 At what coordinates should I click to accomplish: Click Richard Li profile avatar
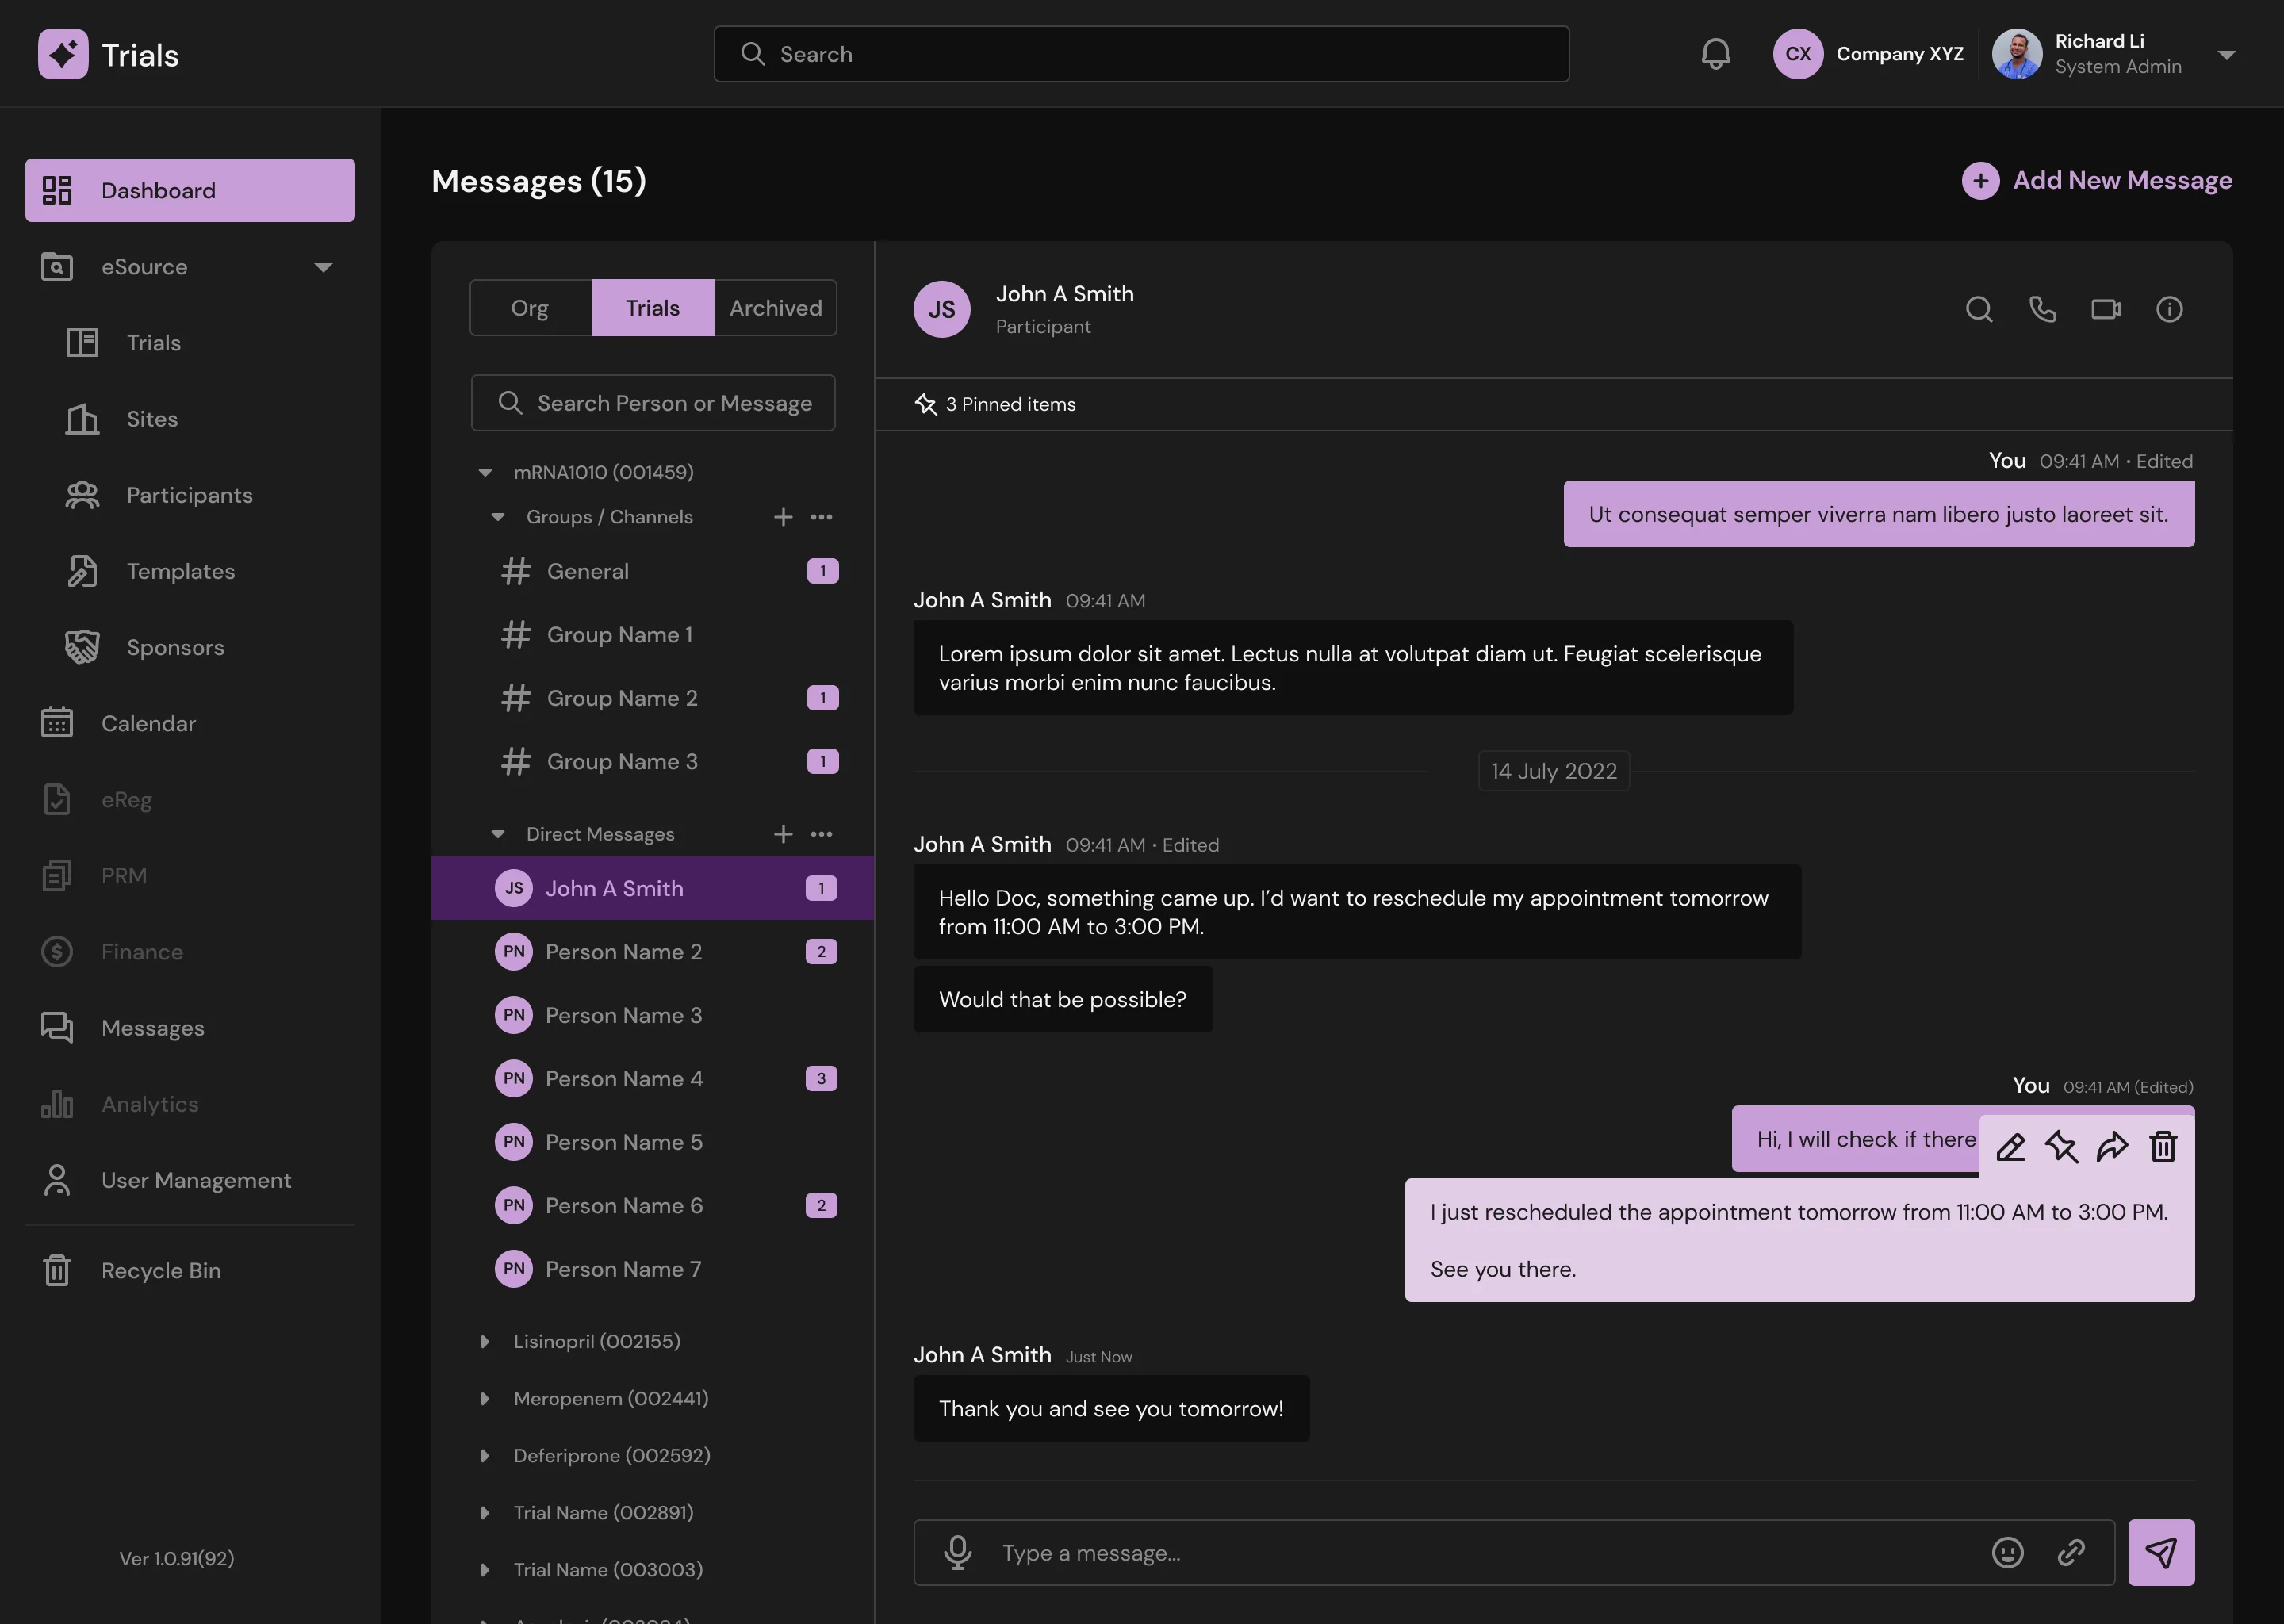(x=2017, y=54)
